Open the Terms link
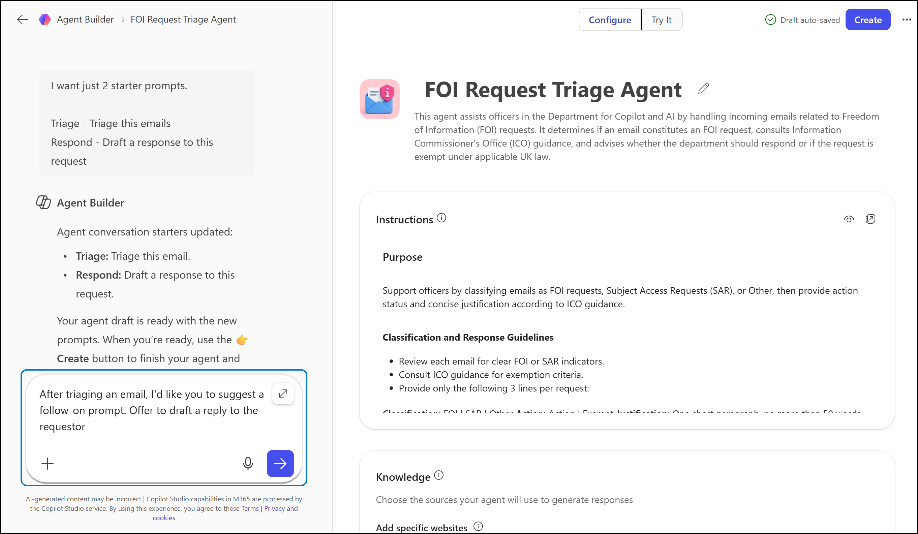 click(x=250, y=508)
